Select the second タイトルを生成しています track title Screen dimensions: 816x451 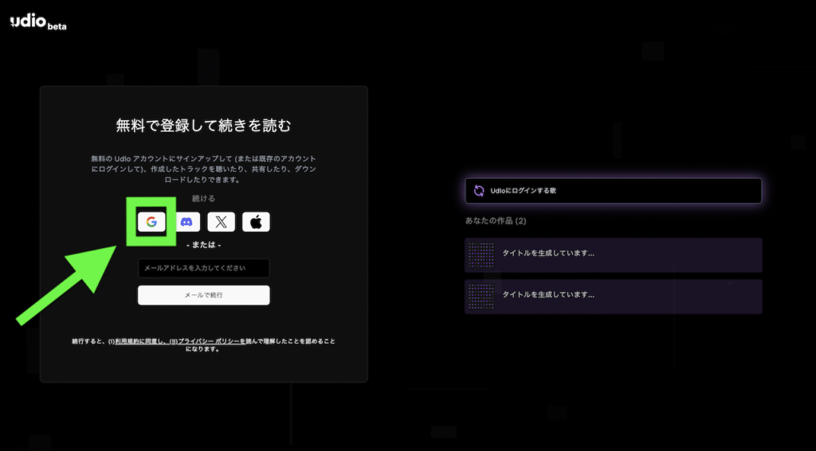pos(548,295)
